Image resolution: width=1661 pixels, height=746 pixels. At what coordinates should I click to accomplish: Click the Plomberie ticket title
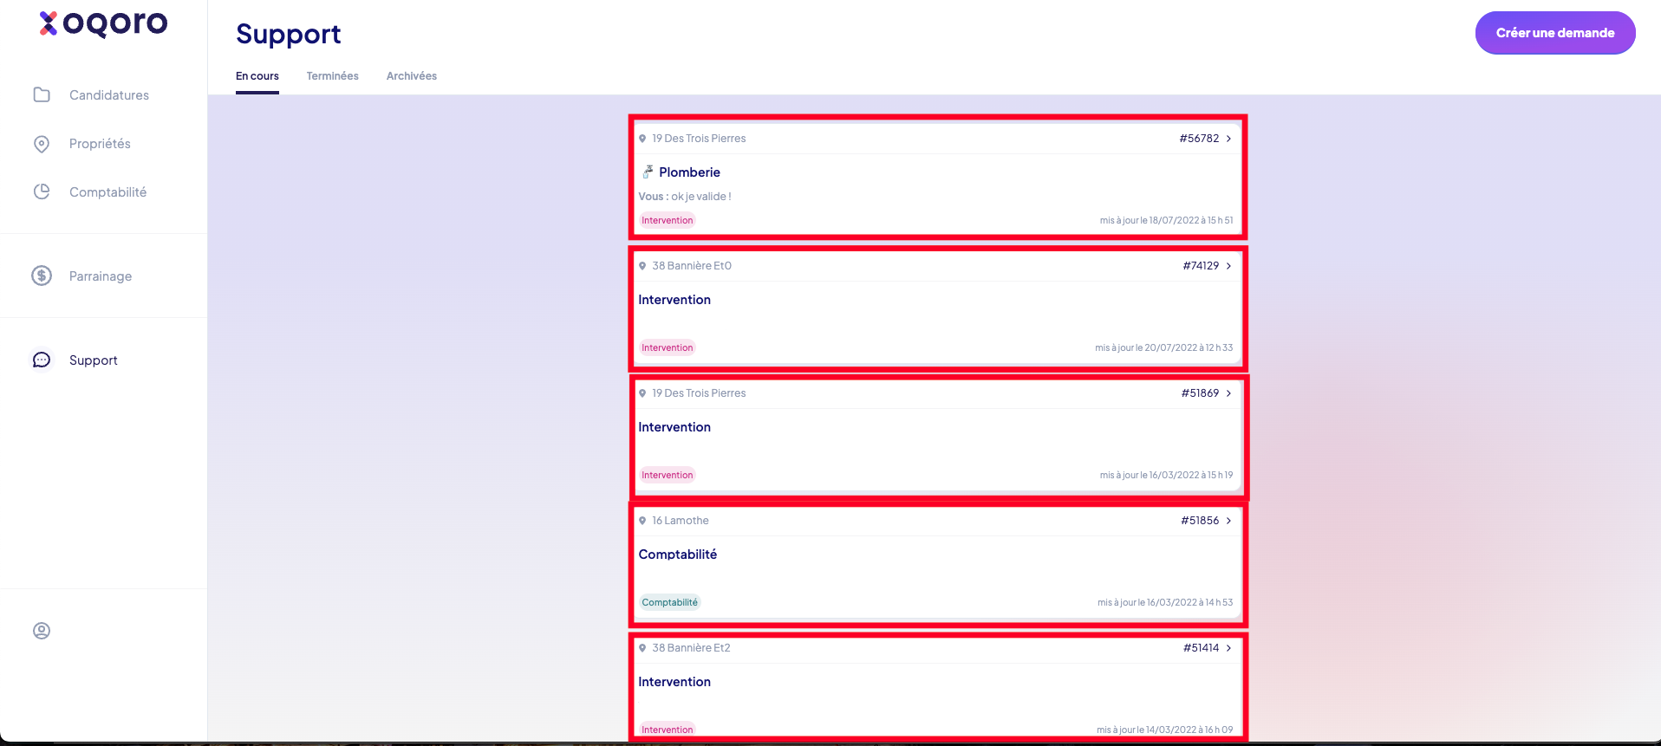pos(689,172)
